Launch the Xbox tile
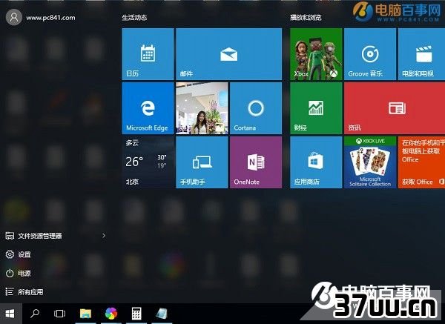 point(316,54)
